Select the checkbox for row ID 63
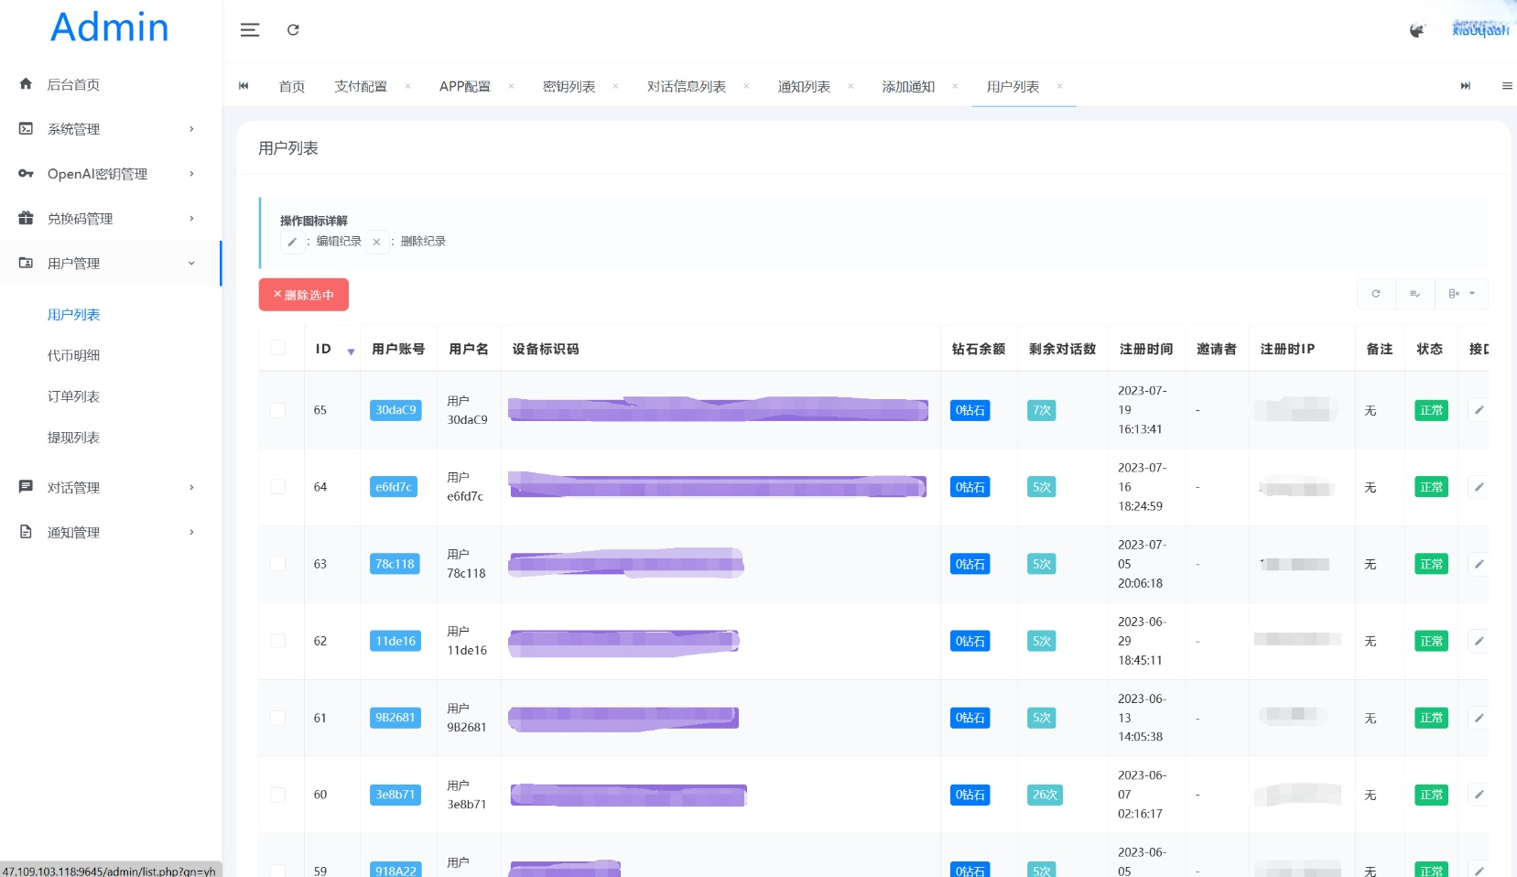Image resolution: width=1517 pixels, height=877 pixels. click(x=278, y=564)
